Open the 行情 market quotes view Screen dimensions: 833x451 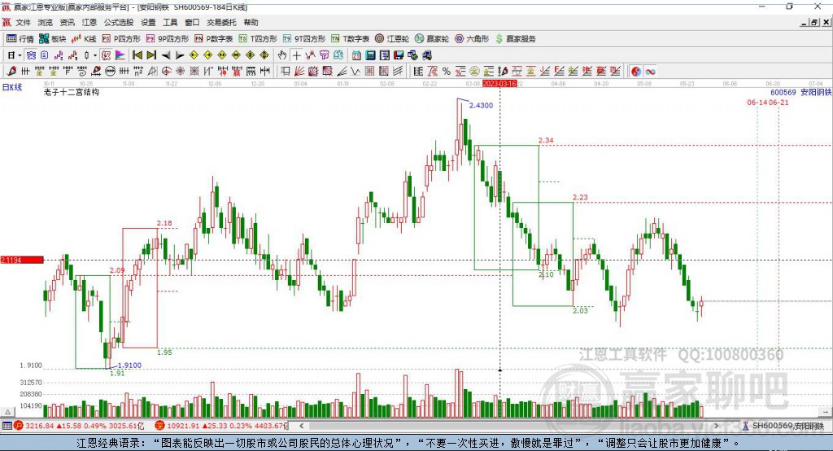click(x=20, y=39)
